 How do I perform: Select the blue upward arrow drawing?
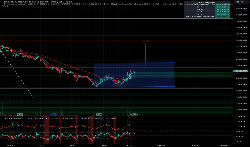145,56
